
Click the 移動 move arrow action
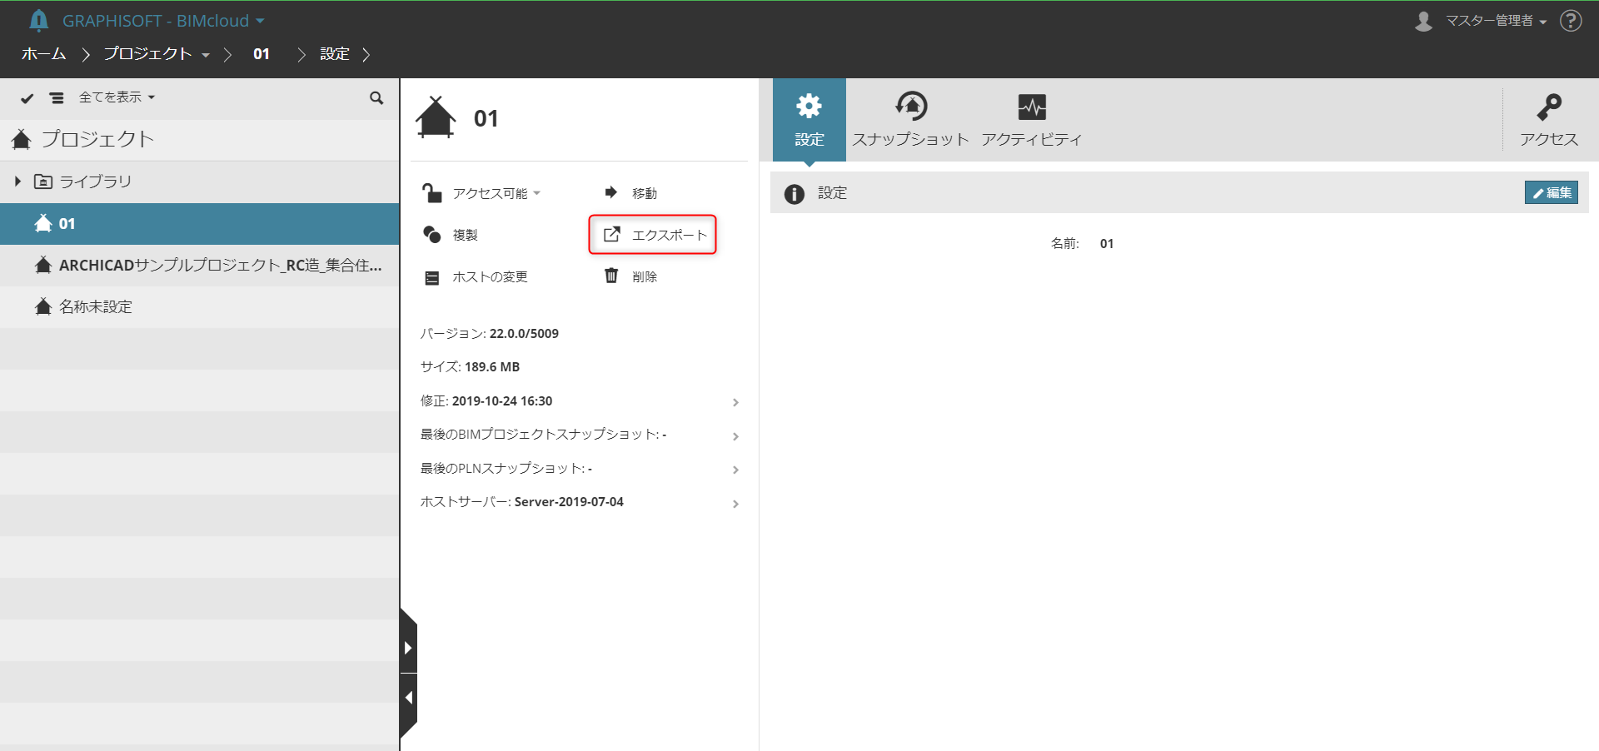(x=630, y=193)
